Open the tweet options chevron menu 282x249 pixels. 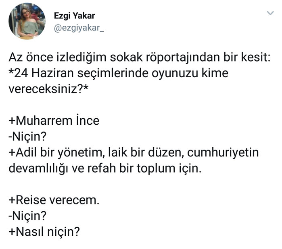pos(270,13)
